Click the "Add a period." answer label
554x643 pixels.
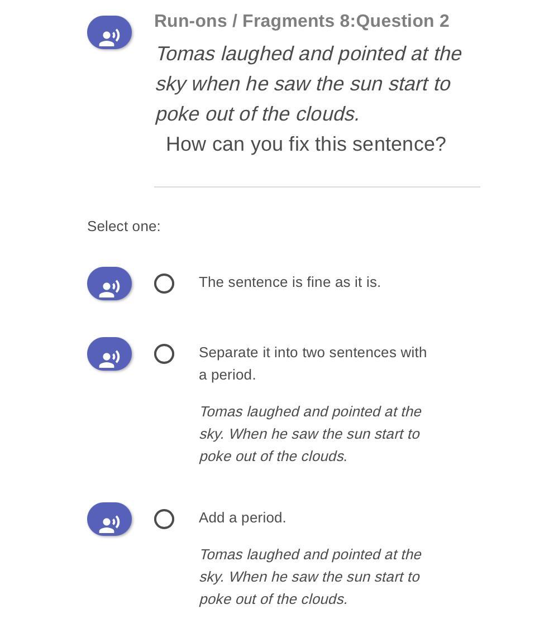coord(242,517)
